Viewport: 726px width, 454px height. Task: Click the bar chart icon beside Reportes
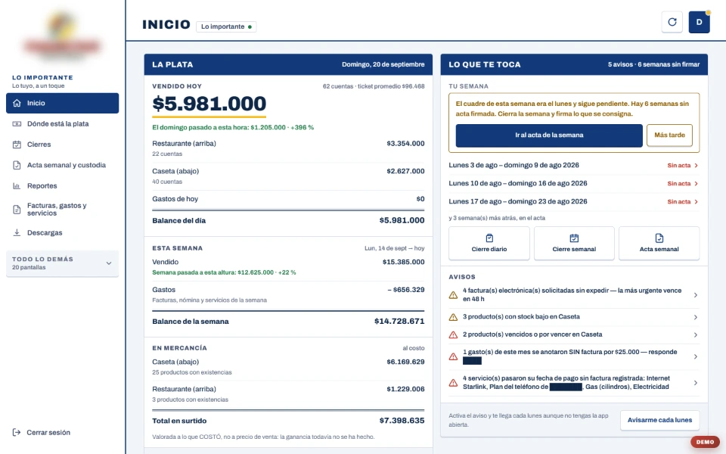[17, 186]
